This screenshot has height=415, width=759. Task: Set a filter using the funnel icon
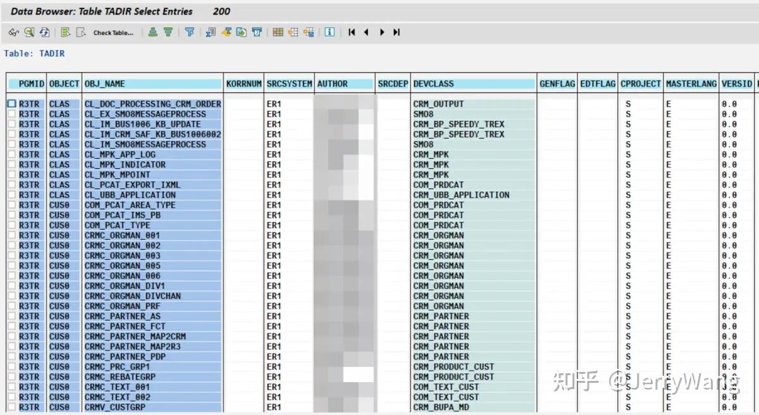point(190,32)
